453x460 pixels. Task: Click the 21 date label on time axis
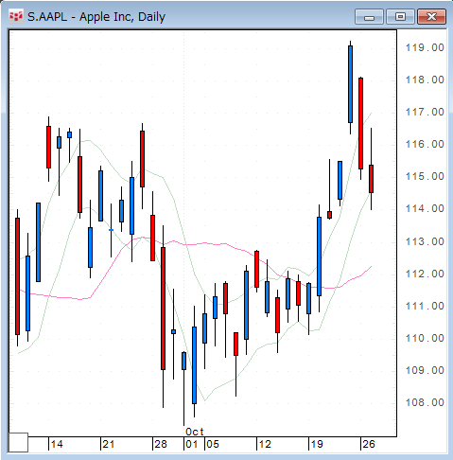coord(109,444)
